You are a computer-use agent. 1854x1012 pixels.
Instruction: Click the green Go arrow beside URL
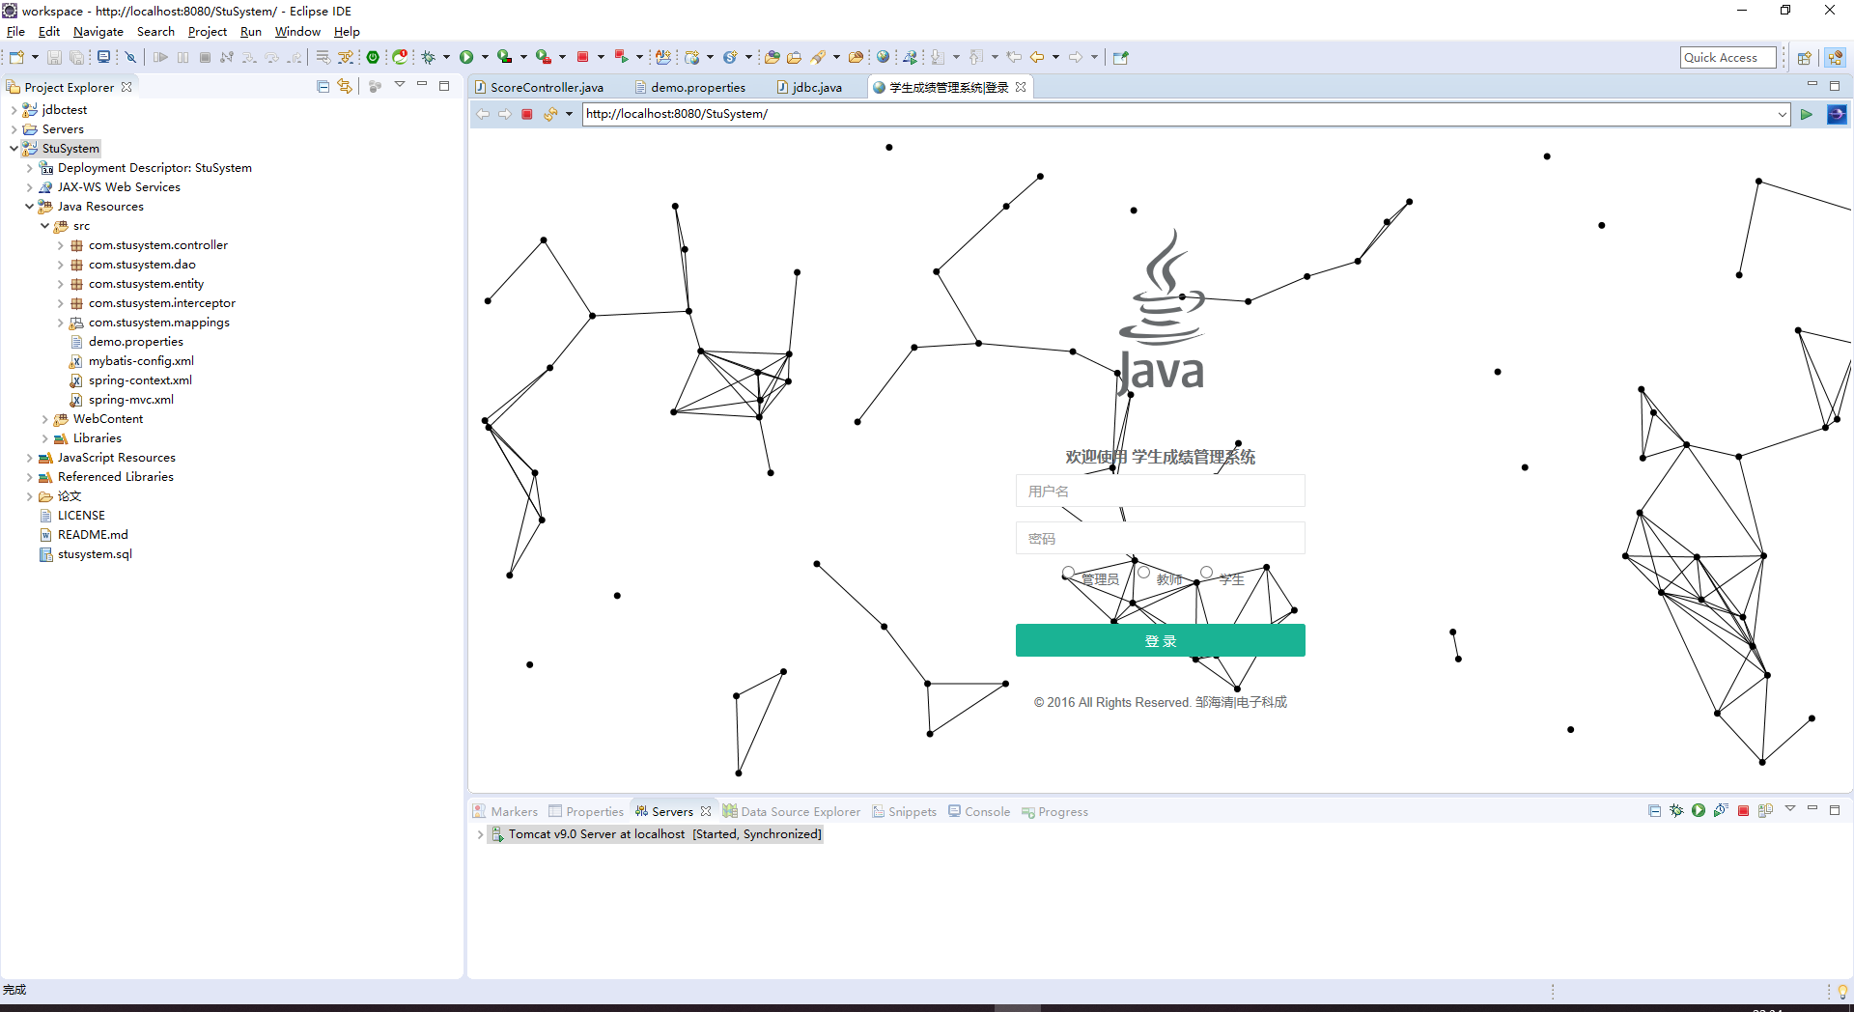[1806, 114]
